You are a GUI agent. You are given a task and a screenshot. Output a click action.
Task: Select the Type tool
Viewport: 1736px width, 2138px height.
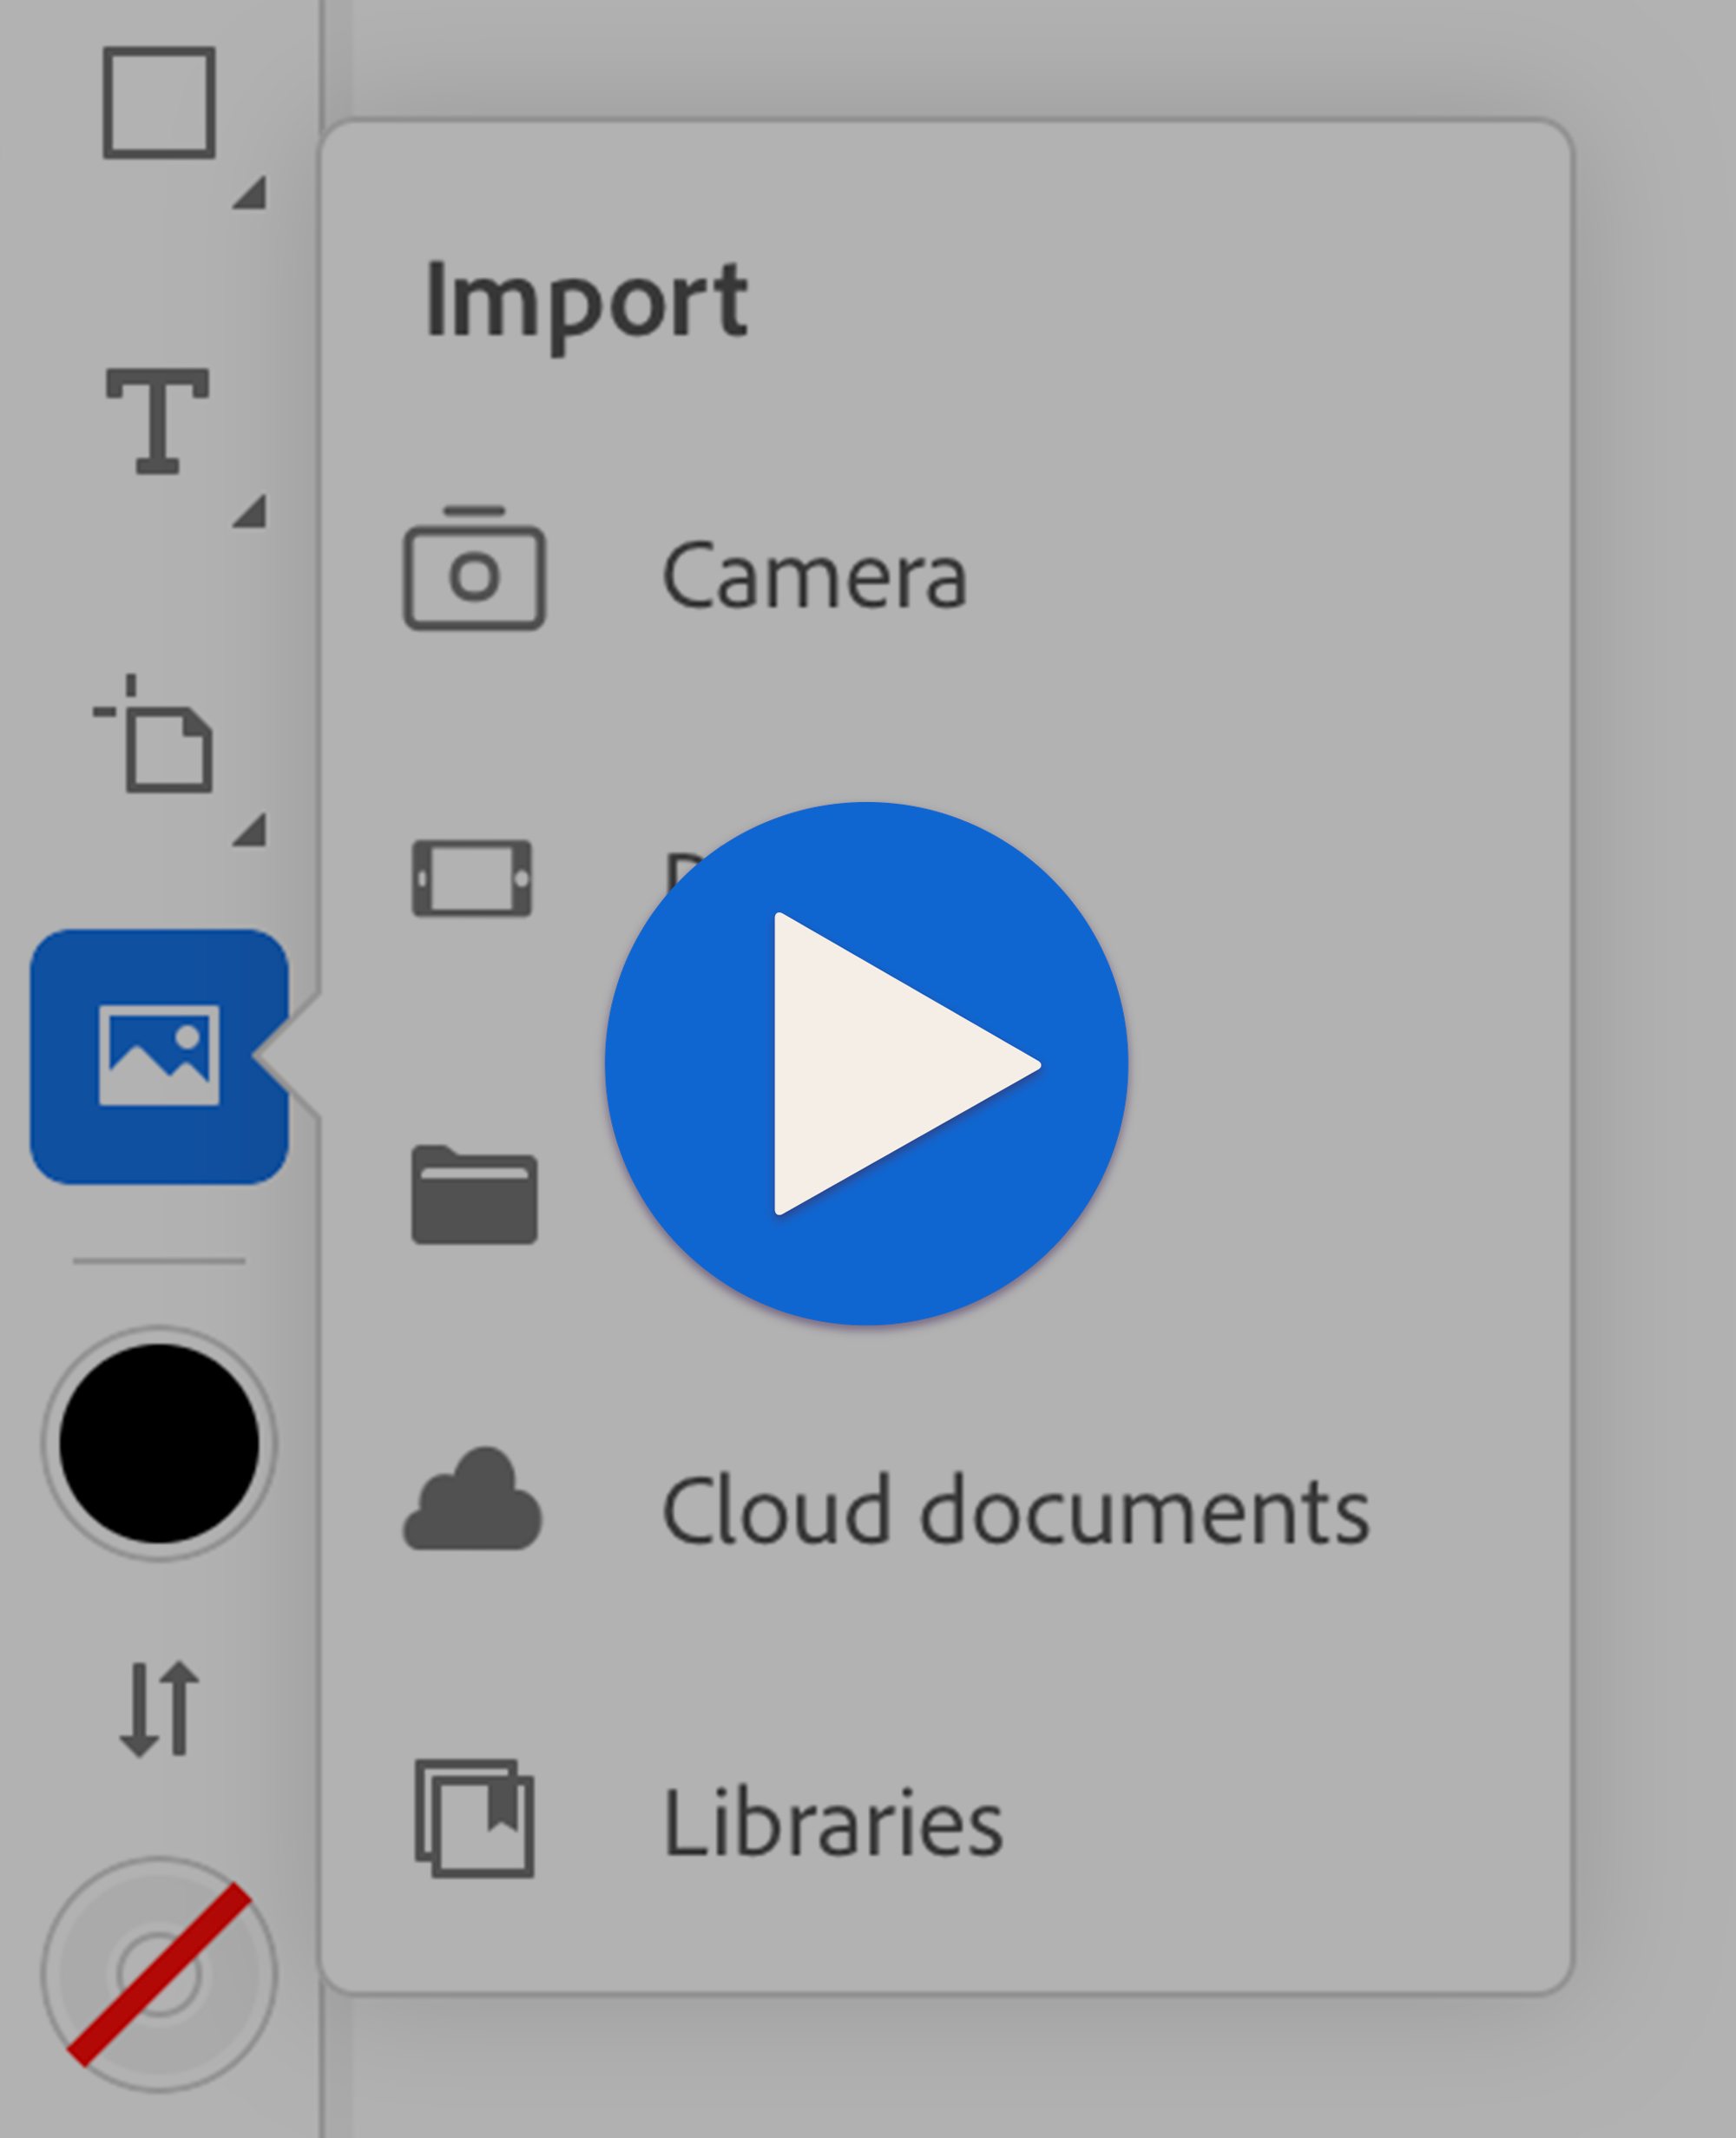click(x=158, y=420)
